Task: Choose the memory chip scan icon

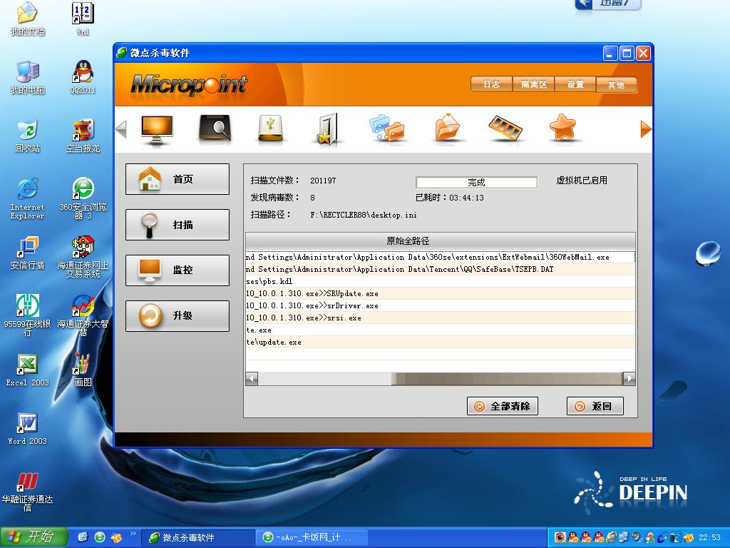Action: click(505, 128)
